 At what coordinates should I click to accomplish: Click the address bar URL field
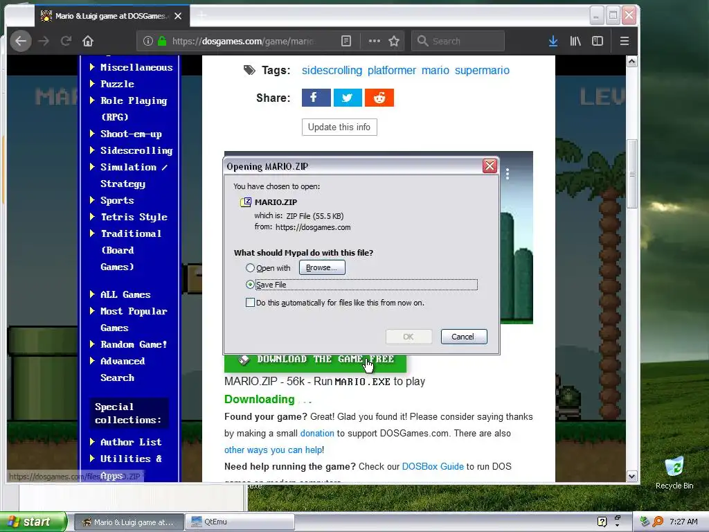pos(244,41)
